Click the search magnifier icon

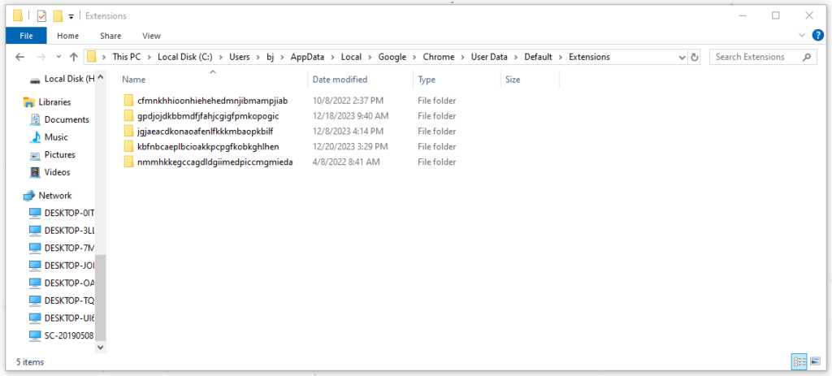point(807,57)
